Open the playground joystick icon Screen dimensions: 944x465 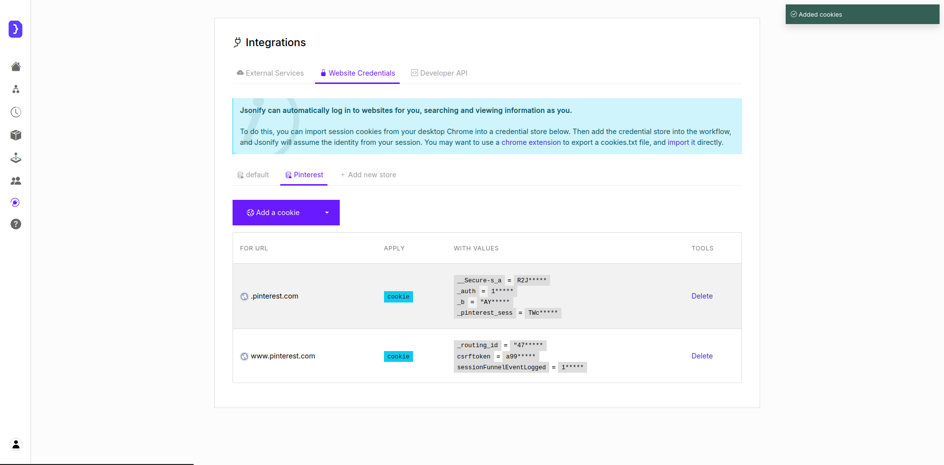tap(15, 158)
